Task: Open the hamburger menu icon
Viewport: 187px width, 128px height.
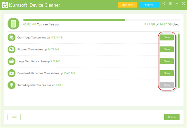Action: coord(170,4)
